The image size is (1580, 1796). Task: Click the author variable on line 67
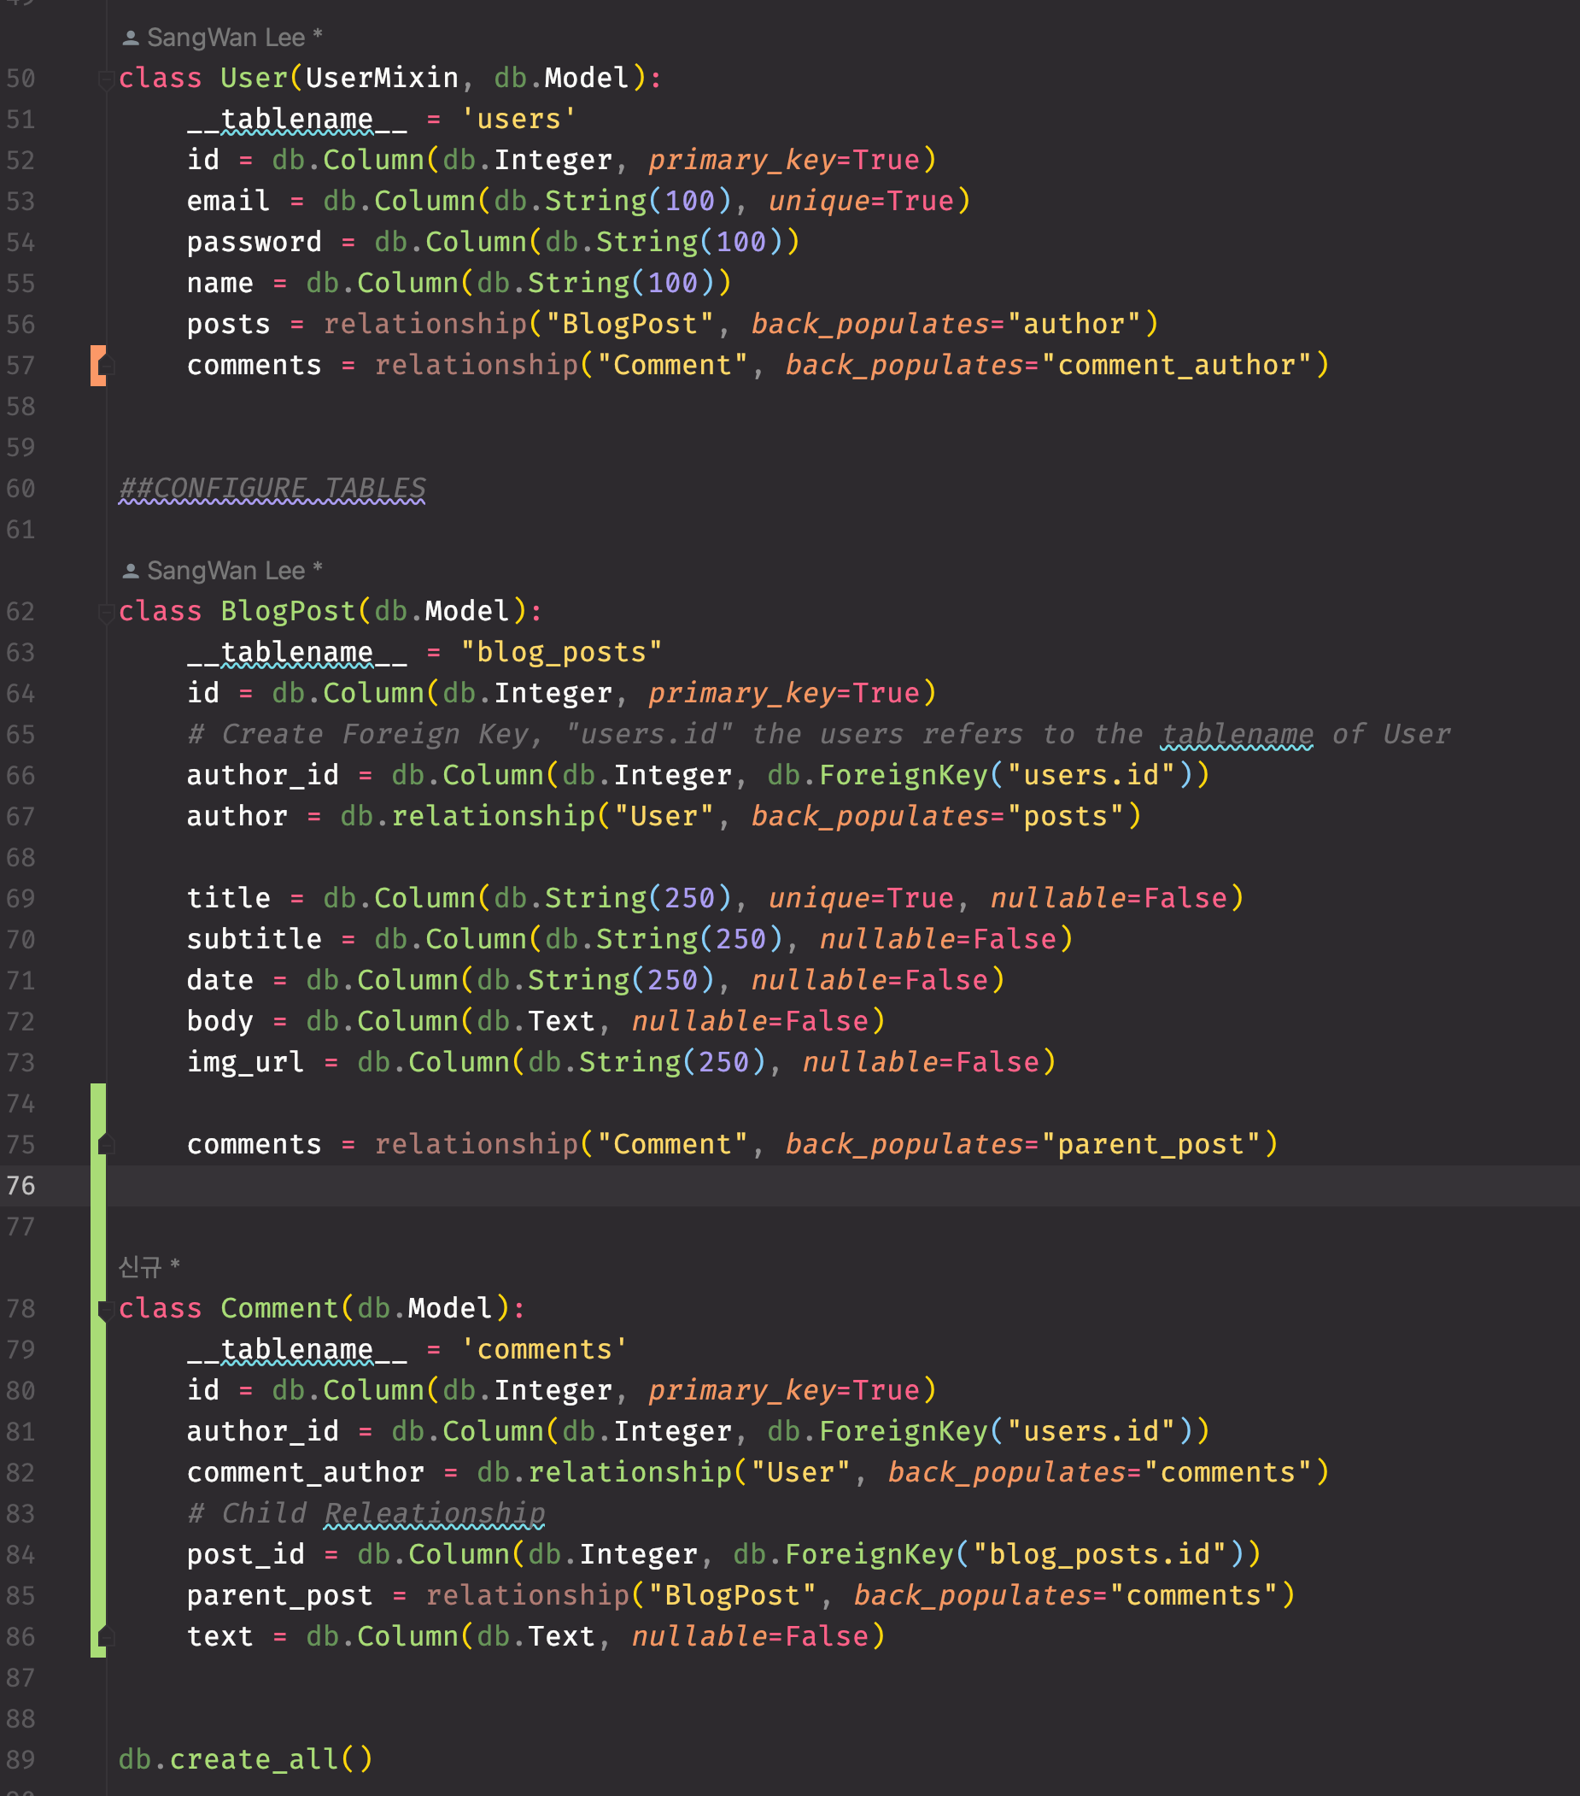pos(237,816)
